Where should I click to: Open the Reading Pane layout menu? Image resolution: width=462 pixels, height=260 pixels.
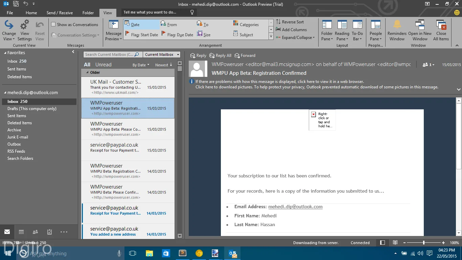[x=342, y=30]
